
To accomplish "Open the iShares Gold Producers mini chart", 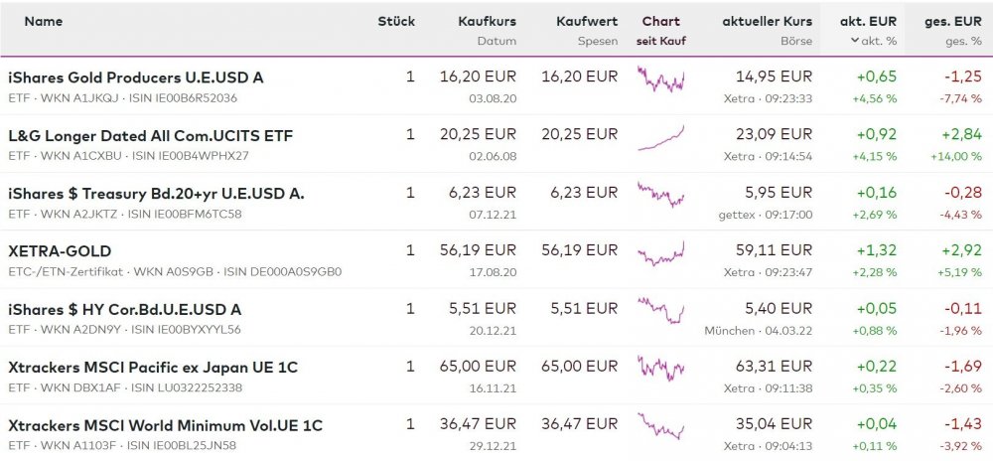I will (x=660, y=80).
